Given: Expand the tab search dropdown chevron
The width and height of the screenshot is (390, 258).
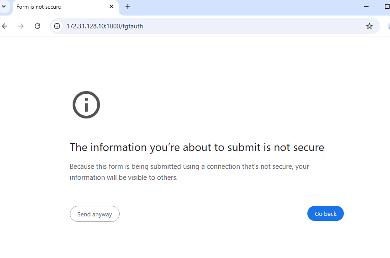Looking at the screenshot, I should pos(4,6).
